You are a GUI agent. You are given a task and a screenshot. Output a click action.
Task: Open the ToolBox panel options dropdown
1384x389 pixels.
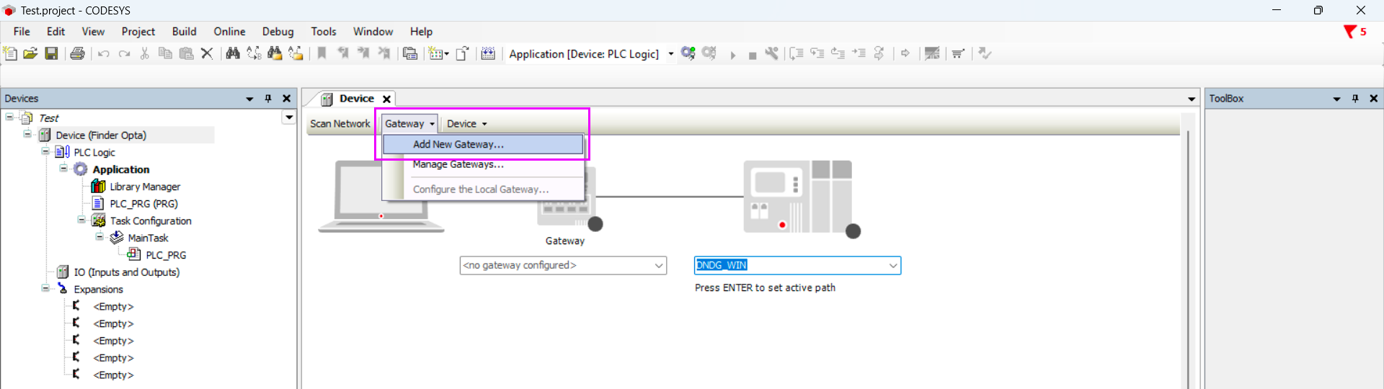1336,99
